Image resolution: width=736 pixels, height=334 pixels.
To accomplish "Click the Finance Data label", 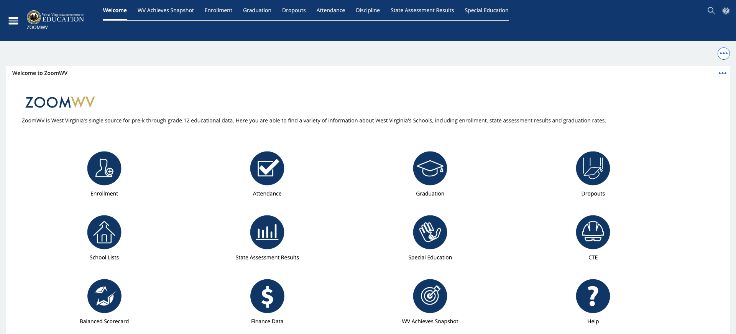I will (267, 321).
